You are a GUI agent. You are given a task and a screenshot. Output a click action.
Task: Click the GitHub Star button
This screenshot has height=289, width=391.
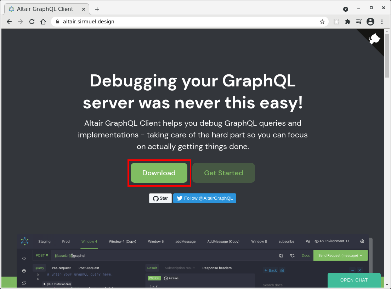pyautogui.click(x=160, y=198)
